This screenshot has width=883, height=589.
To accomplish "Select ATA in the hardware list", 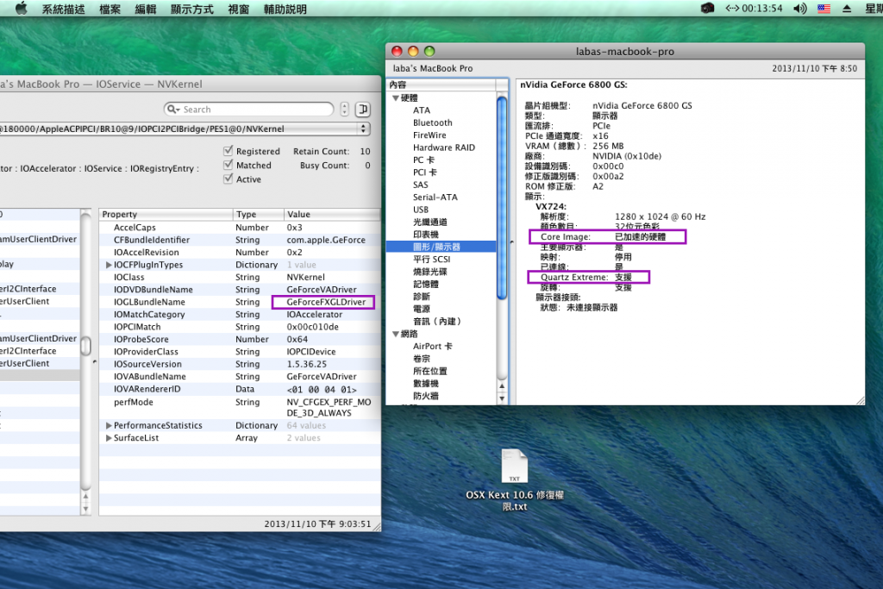I will tap(421, 110).
